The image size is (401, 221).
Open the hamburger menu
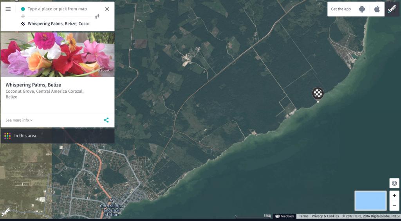[8, 9]
